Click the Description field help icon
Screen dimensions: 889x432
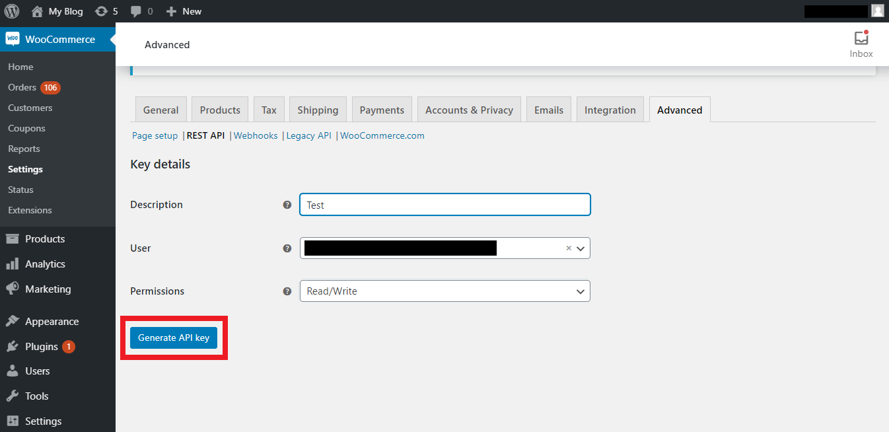tap(287, 205)
